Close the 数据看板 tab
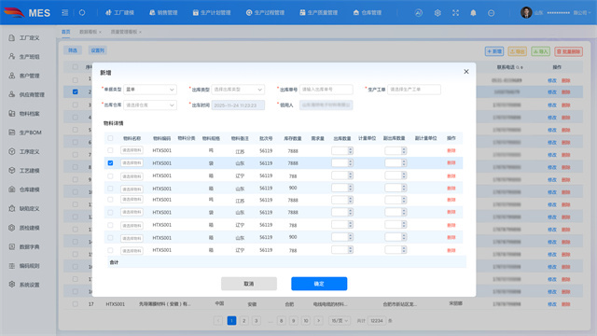The height and width of the screenshot is (336, 597). tap(100, 32)
